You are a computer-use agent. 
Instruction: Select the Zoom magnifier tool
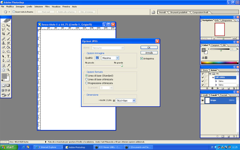tap(8, 70)
